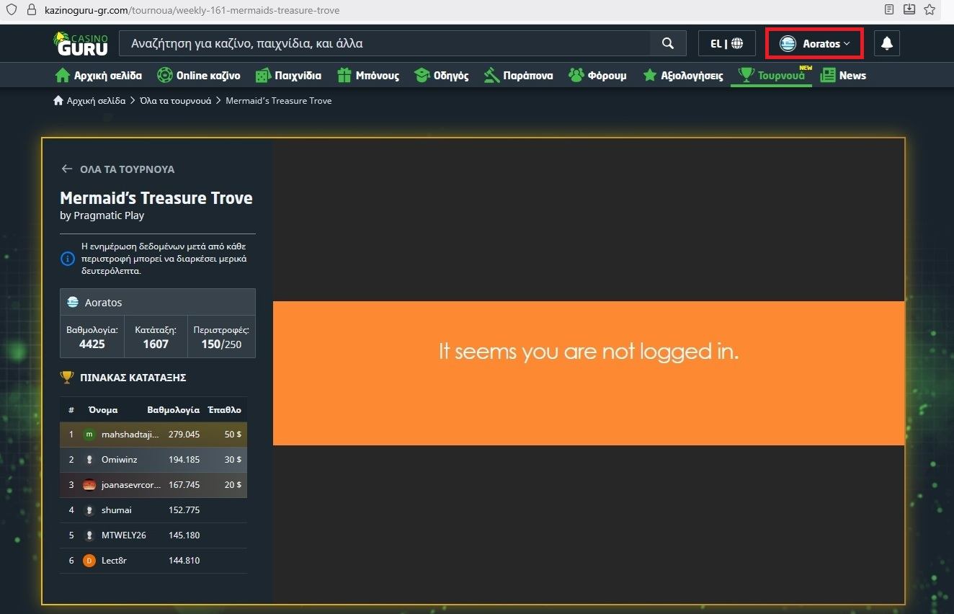
Task: Click the home icon in breadcrumb
Action: coord(58,101)
